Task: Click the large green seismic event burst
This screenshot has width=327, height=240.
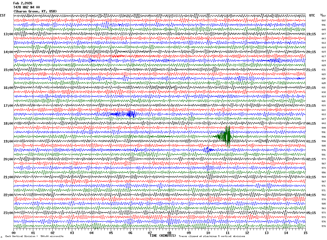Action: [x=223, y=136]
